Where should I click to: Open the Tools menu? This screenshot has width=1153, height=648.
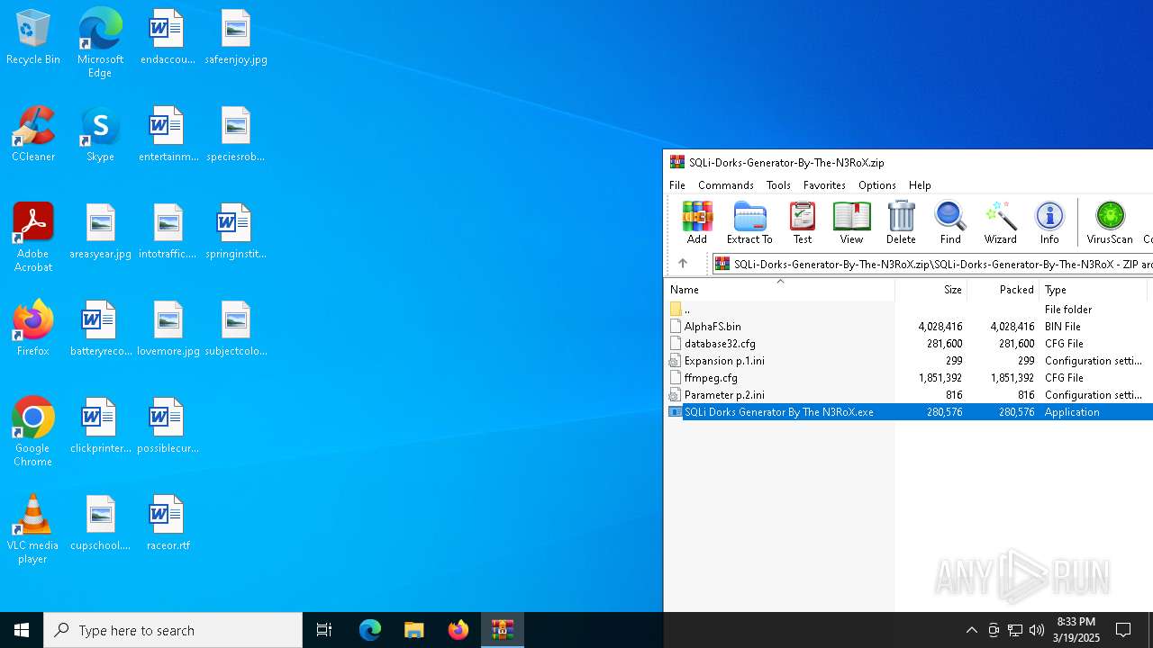tap(778, 184)
